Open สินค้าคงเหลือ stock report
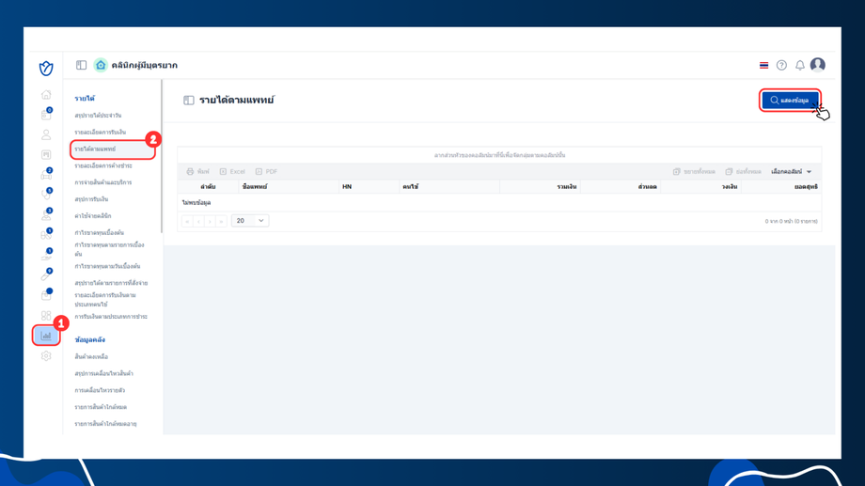Screen dimensions: 865x486 click(91, 356)
